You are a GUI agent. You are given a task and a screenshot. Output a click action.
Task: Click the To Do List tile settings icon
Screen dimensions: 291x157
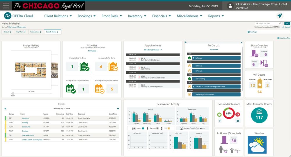click(186, 42)
